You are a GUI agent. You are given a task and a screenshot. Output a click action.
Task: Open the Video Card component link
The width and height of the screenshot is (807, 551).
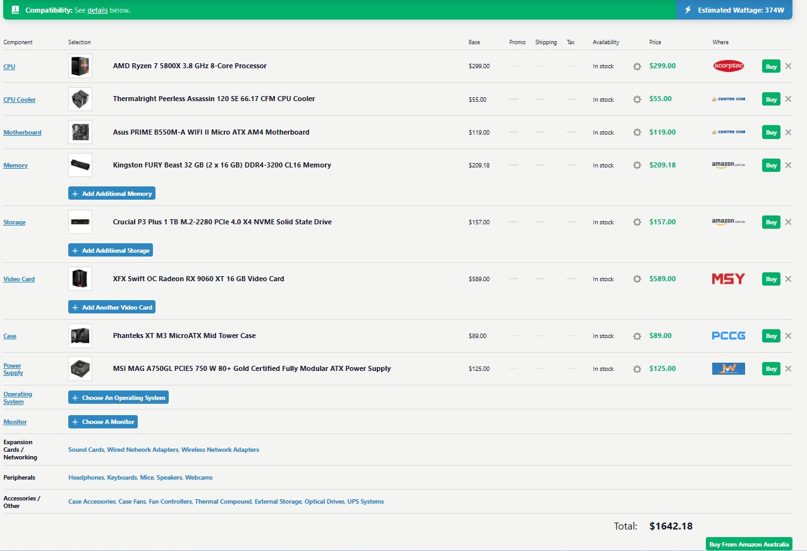coord(19,279)
